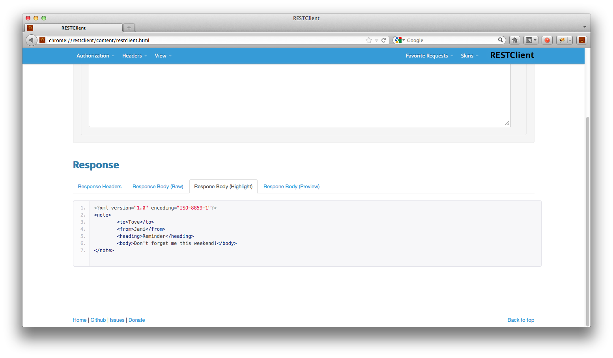Click the Back to top link
This screenshot has width=613, height=358.
(521, 320)
